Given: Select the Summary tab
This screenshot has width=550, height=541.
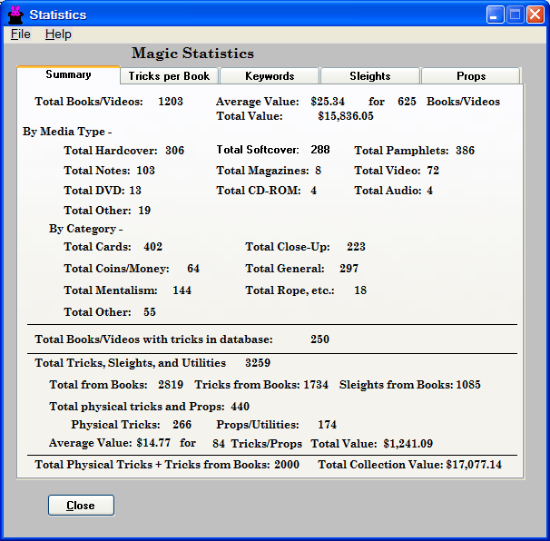Looking at the screenshot, I should point(68,74).
